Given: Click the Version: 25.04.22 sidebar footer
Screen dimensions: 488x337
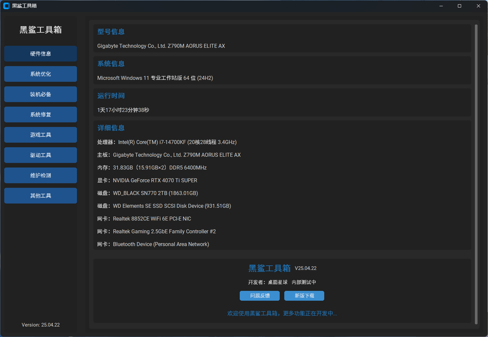Looking at the screenshot, I should click(41, 325).
